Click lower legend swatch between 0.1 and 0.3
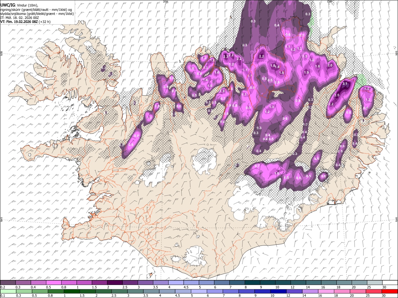The image size is (398, 298). (x=8, y=291)
